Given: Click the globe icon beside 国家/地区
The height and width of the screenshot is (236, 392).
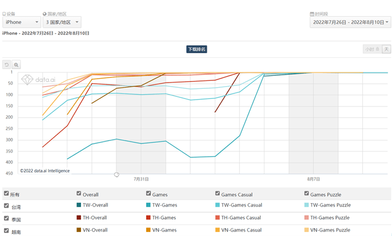Looking at the screenshot, I should tap(45, 14).
